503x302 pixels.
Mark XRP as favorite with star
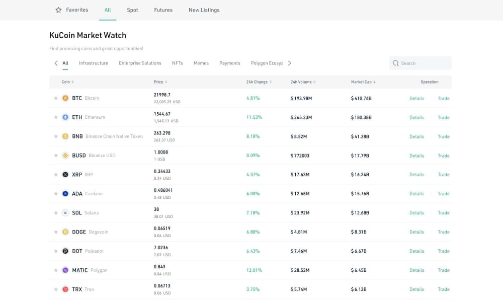56,174
